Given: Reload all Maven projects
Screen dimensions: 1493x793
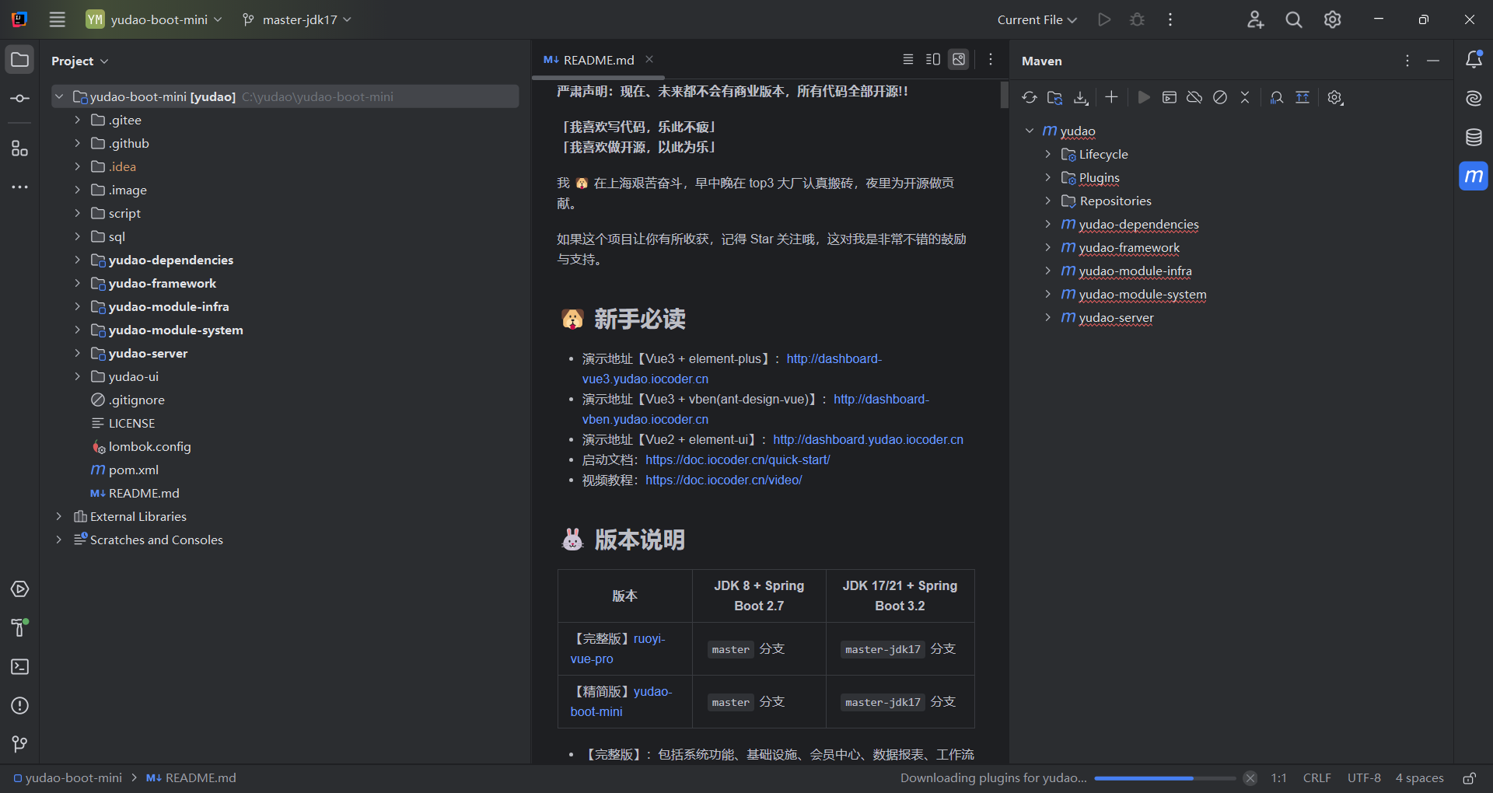Looking at the screenshot, I should click(x=1030, y=97).
